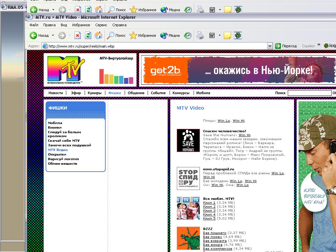Expand the Word edit button dropdown in MTV Video window

(220, 35)
